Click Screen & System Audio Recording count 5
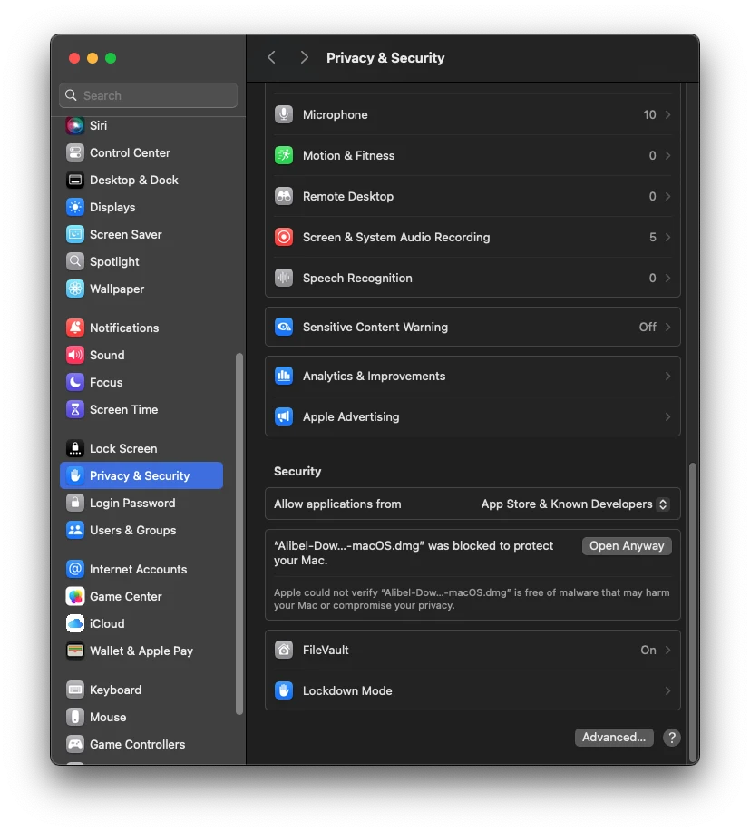The image size is (750, 832). 653,237
